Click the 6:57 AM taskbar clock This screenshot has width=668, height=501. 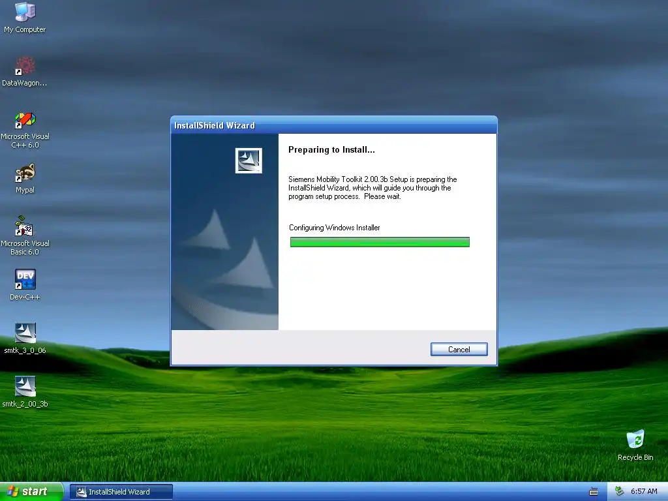click(x=644, y=492)
